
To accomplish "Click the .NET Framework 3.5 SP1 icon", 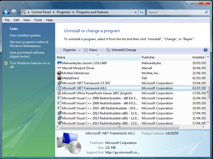I will pyautogui.click(x=59, y=83).
